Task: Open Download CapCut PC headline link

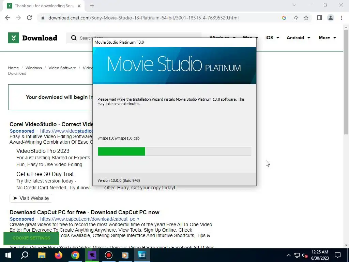Action: pyautogui.click(x=85, y=212)
